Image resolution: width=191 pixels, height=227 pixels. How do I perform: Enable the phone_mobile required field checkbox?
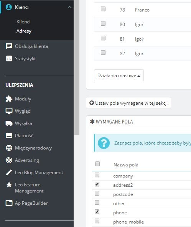97,221
